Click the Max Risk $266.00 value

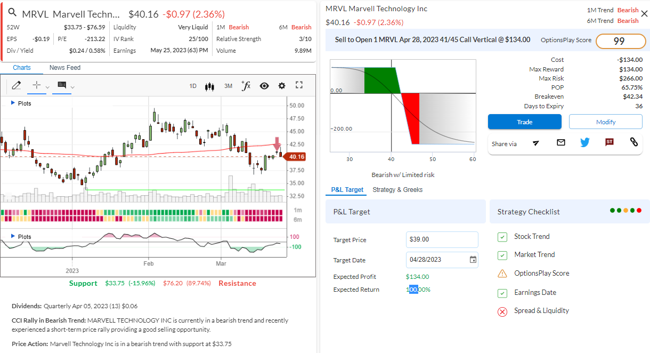click(631, 78)
